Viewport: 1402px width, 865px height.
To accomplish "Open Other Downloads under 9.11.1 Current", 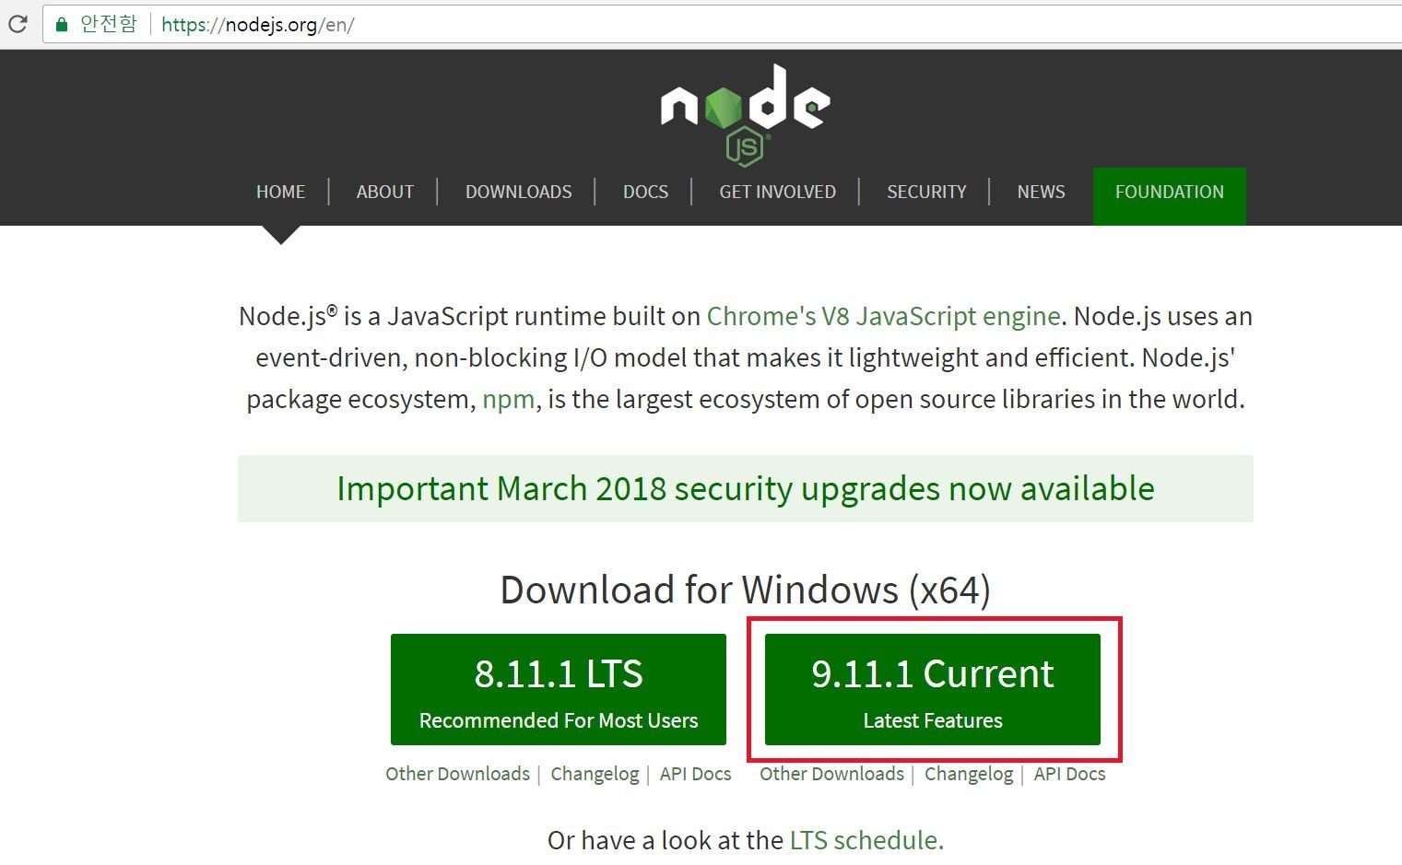I will tap(831, 774).
